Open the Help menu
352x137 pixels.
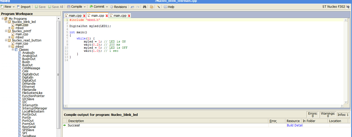coord(169,7)
